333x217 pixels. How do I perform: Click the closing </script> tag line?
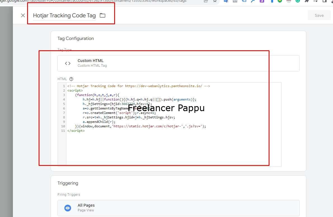click(76, 131)
